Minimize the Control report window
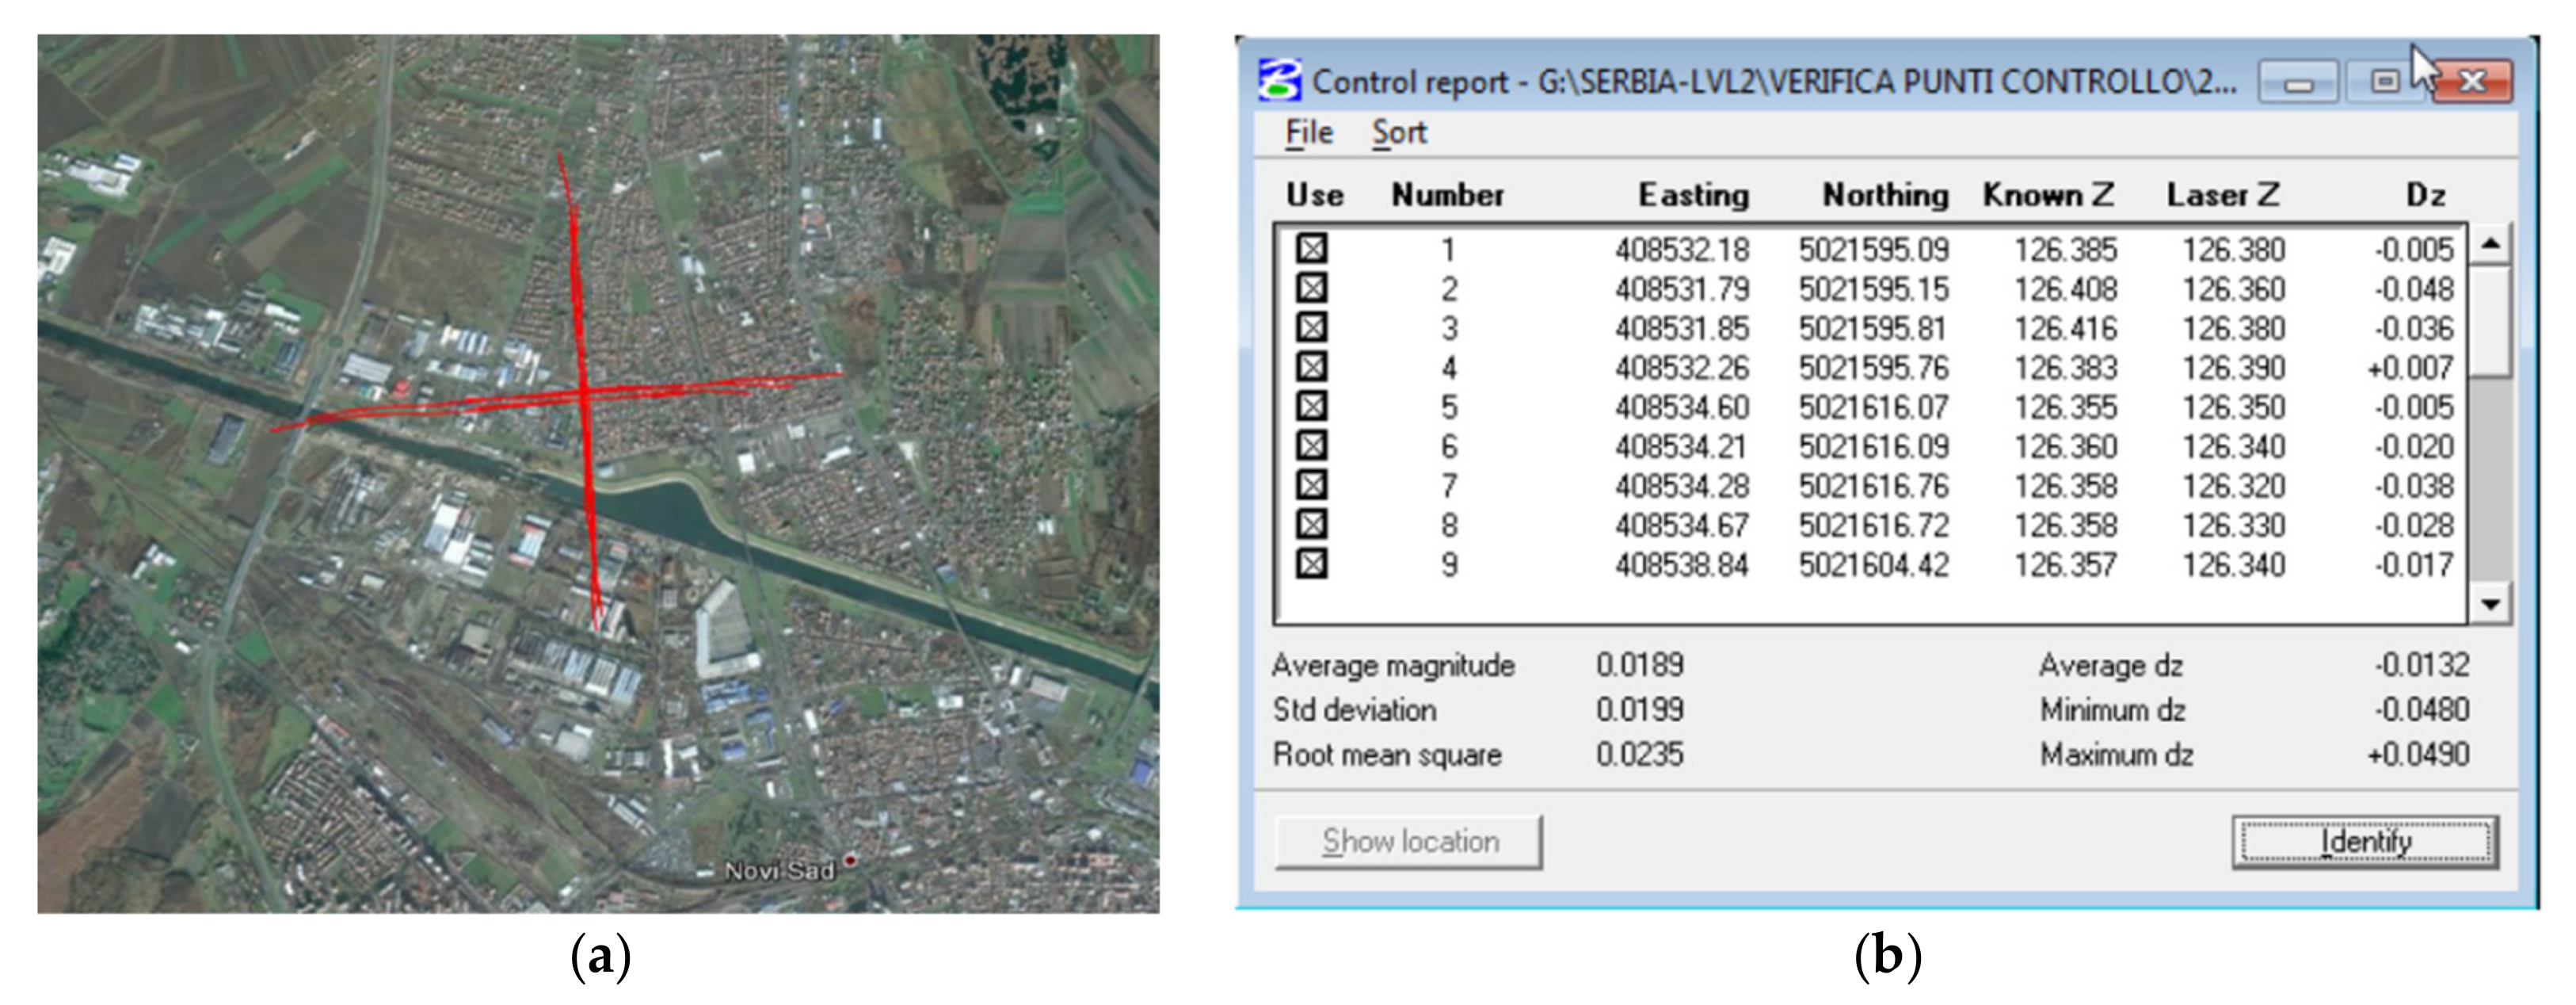Viewport: 2576px width, 1005px height. (x=2298, y=82)
